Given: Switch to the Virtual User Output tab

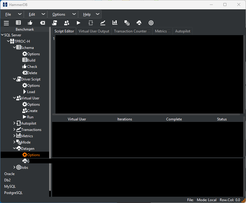Looking at the screenshot, I should point(94,31).
